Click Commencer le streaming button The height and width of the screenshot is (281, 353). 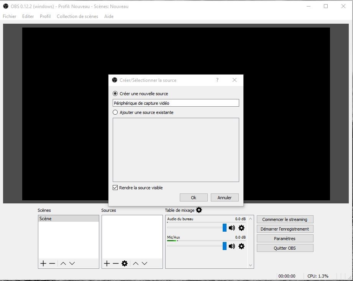click(x=285, y=219)
